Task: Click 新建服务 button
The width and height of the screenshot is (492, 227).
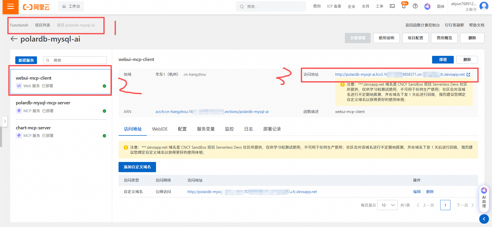Action: (x=26, y=60)
